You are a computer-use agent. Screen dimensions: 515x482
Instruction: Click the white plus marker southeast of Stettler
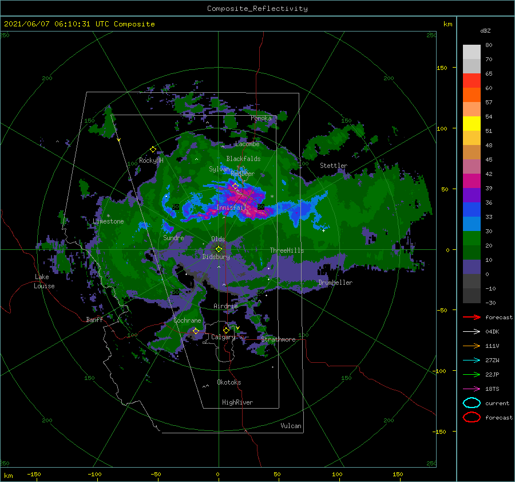click(323, 230)
